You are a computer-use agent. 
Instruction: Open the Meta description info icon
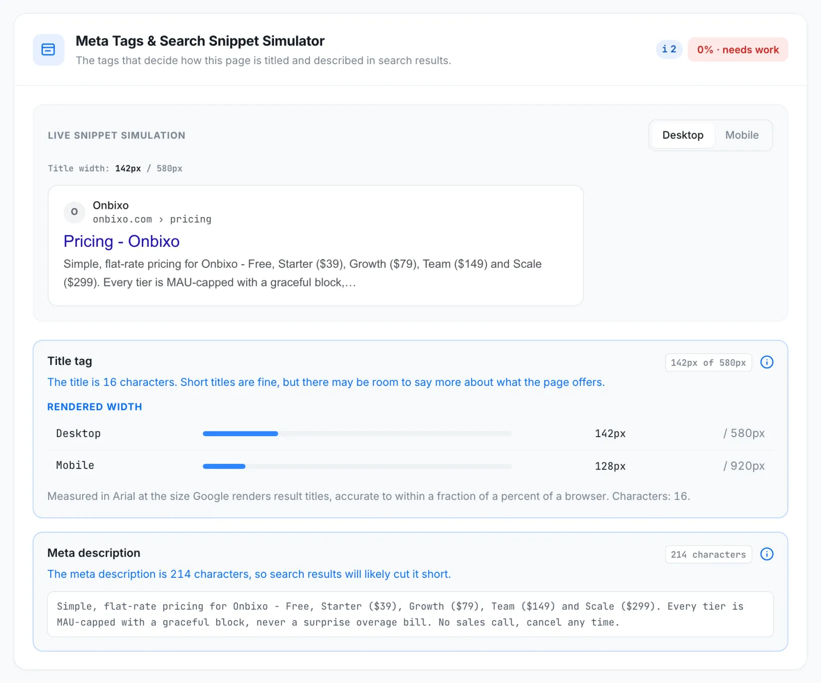[767, 554]
